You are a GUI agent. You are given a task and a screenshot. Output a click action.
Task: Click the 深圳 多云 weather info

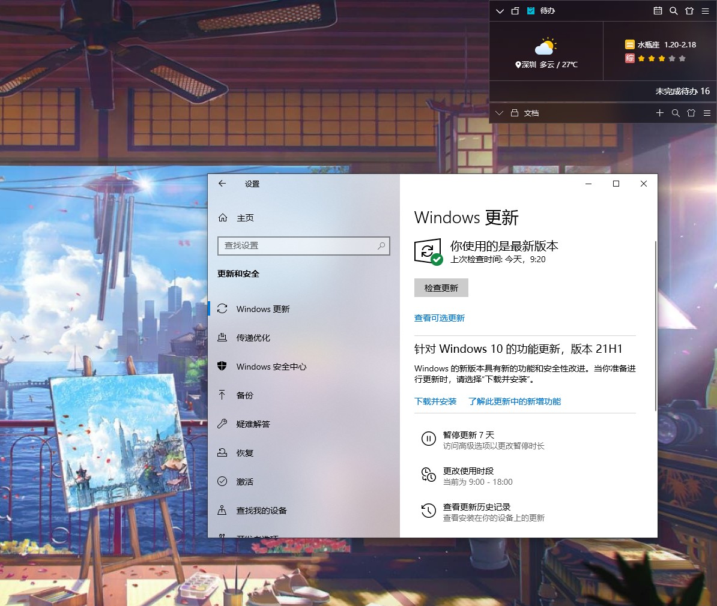[546, 65]
